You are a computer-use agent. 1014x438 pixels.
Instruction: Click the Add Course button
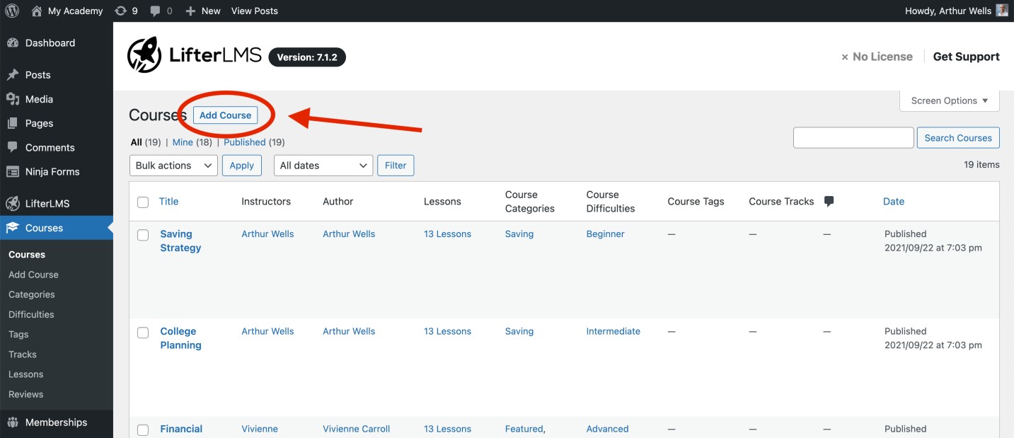coord(225,115)
